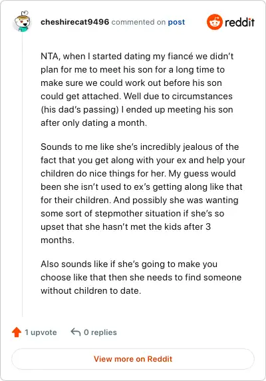Click the paragraph beginning with "NTA, when"
The image size is (266, 381).
(137, 89)
